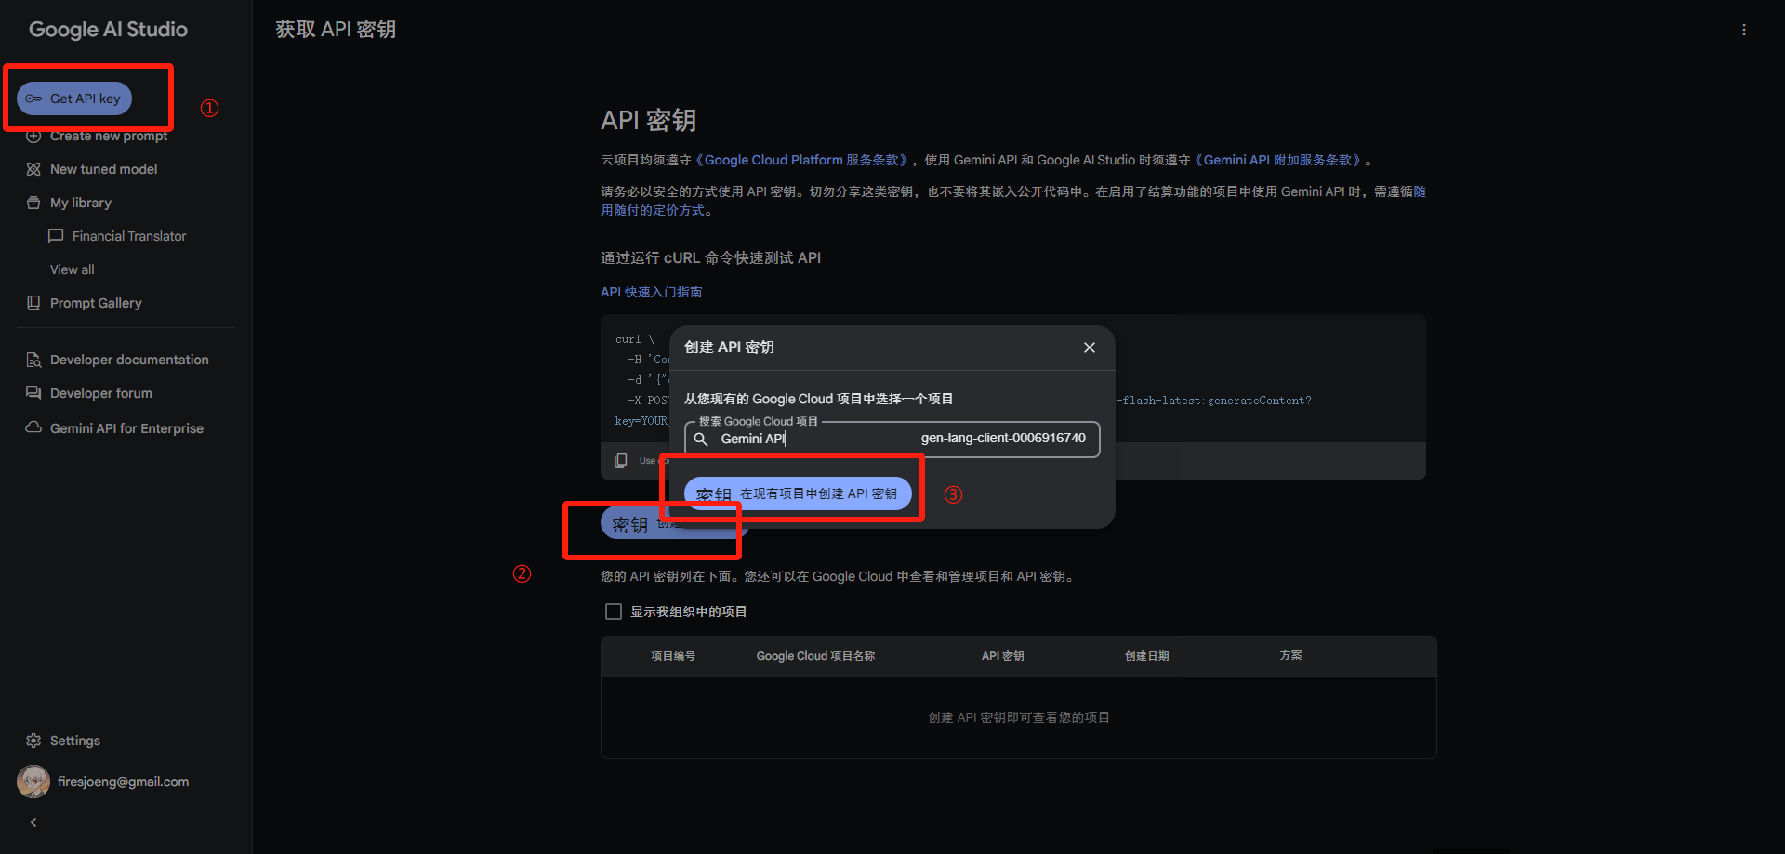Screen dimensions: 1785x854
Task: Copy the cURL command with copy icon
Action: [x=621, y=461]
